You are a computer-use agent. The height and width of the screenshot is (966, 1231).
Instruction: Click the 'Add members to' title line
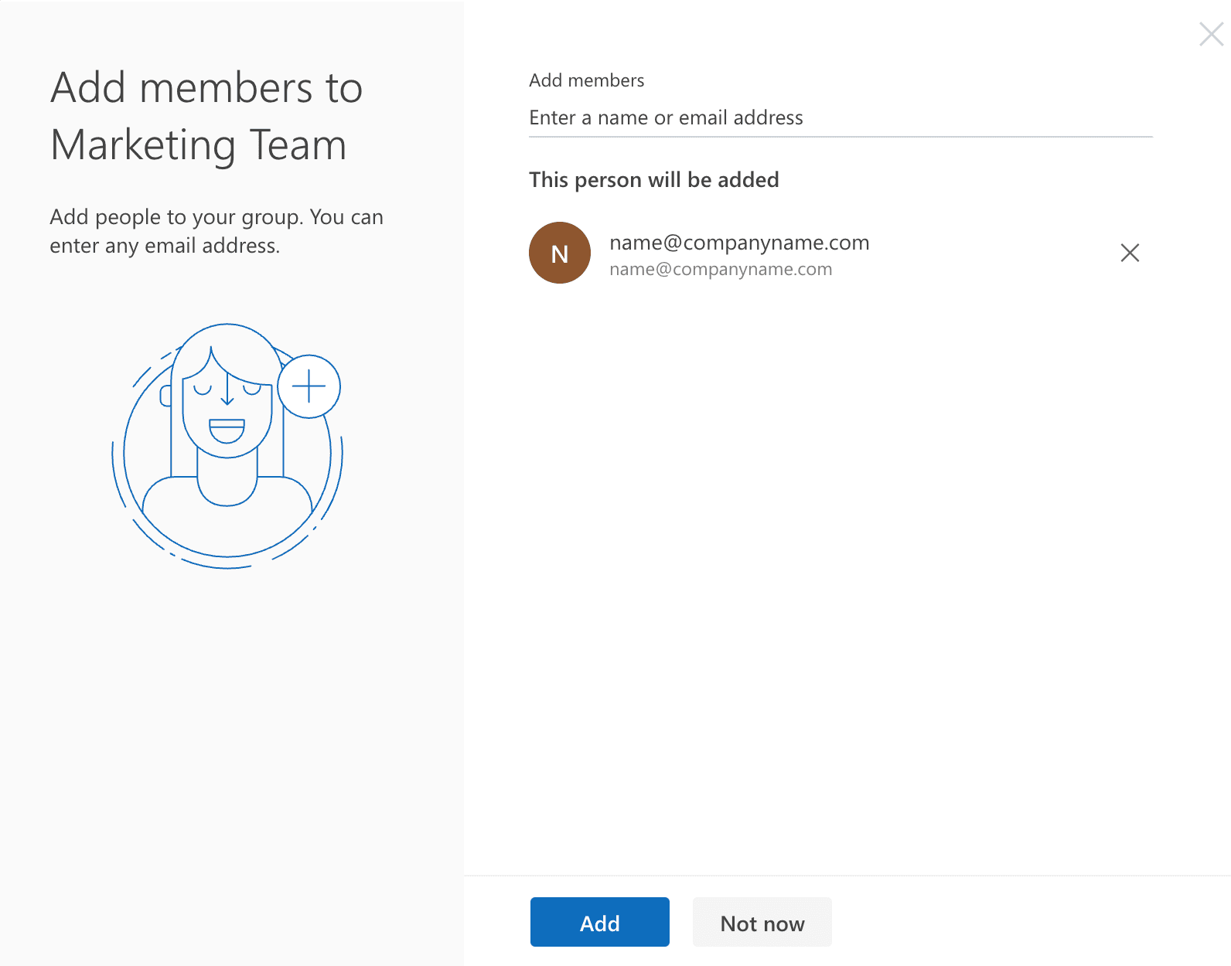click(206, 87)
